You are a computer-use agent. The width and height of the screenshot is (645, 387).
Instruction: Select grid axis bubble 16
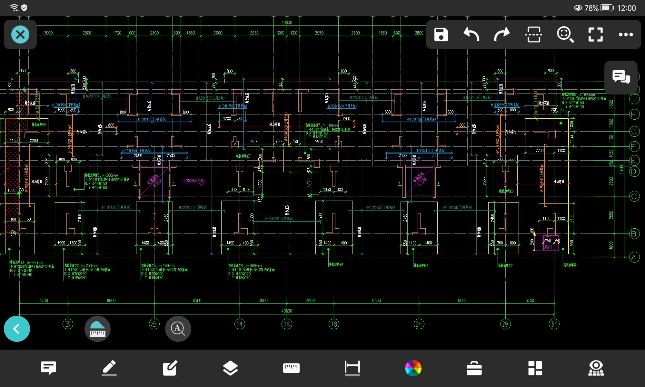[287, 324]
